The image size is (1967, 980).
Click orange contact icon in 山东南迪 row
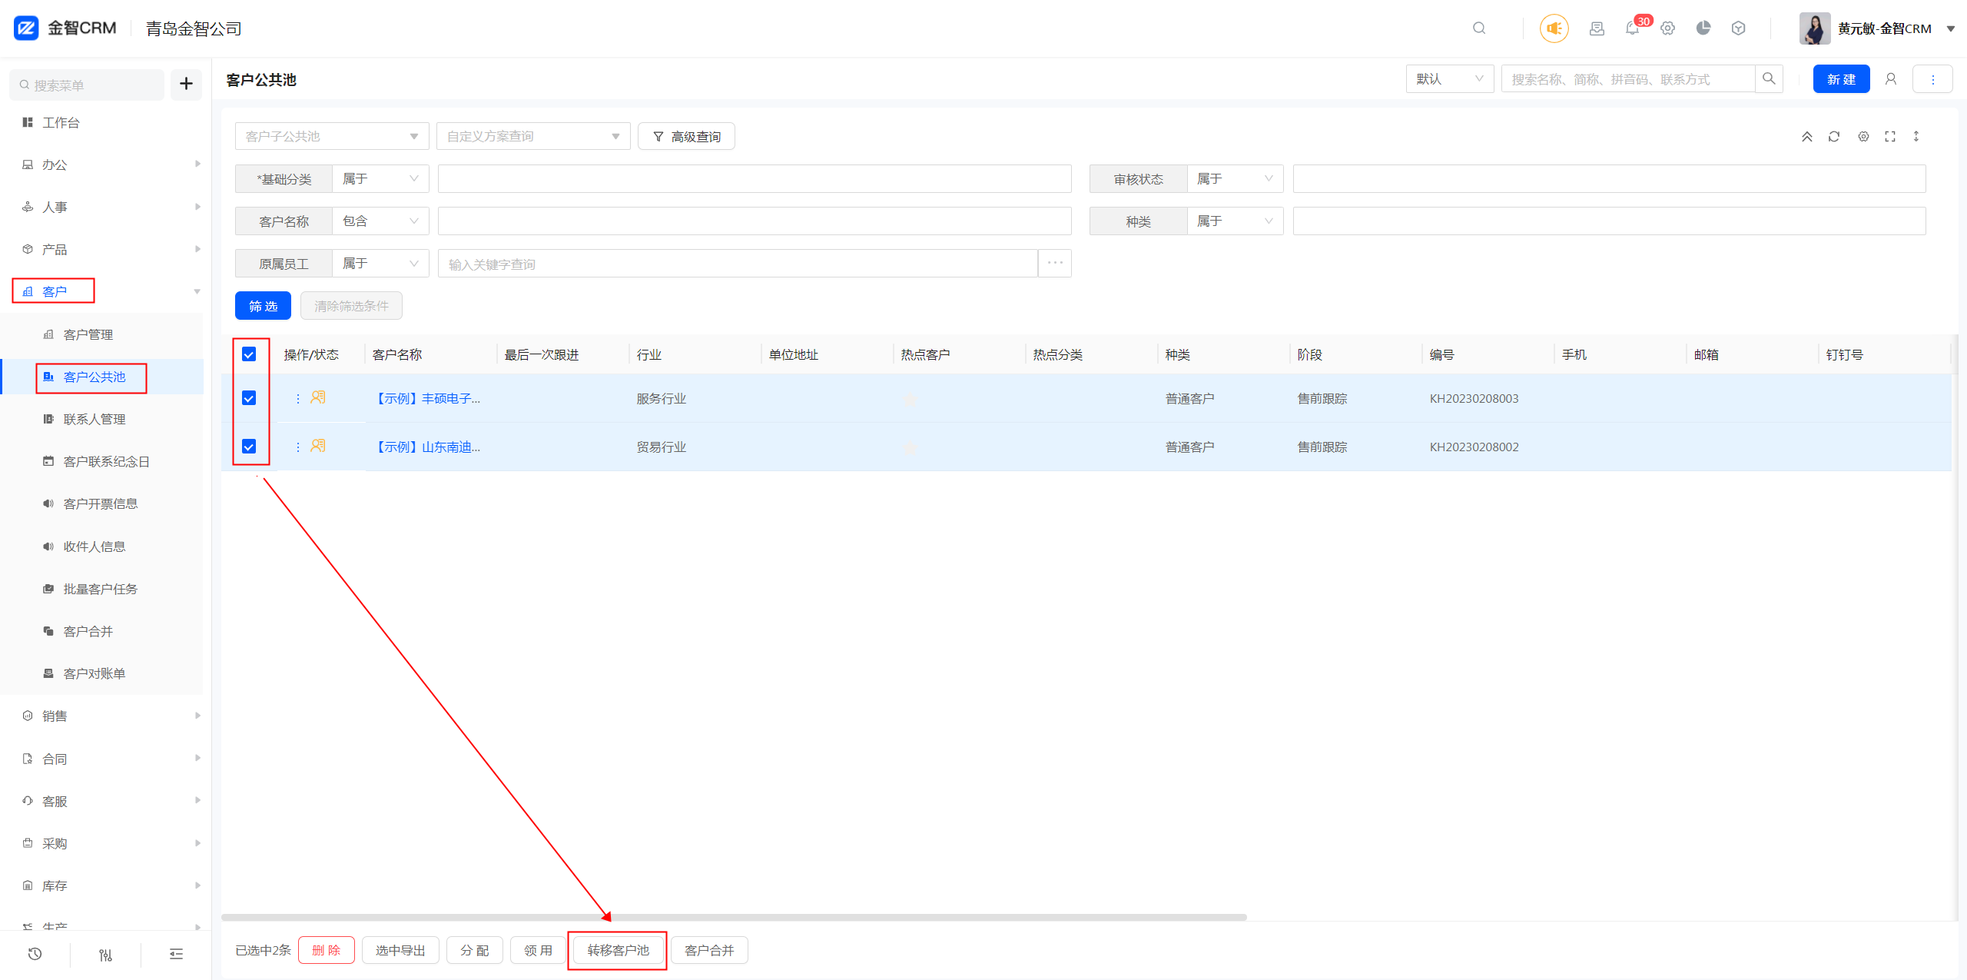(318, 446)
